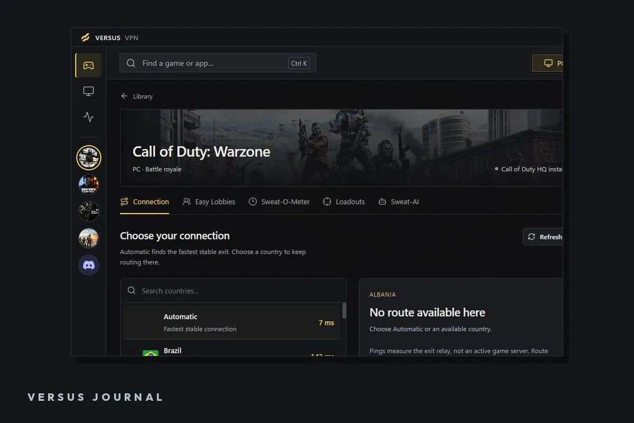634x423 pixels.
Task: Select the second game avatar in sidebar
Action: (89, 185)
